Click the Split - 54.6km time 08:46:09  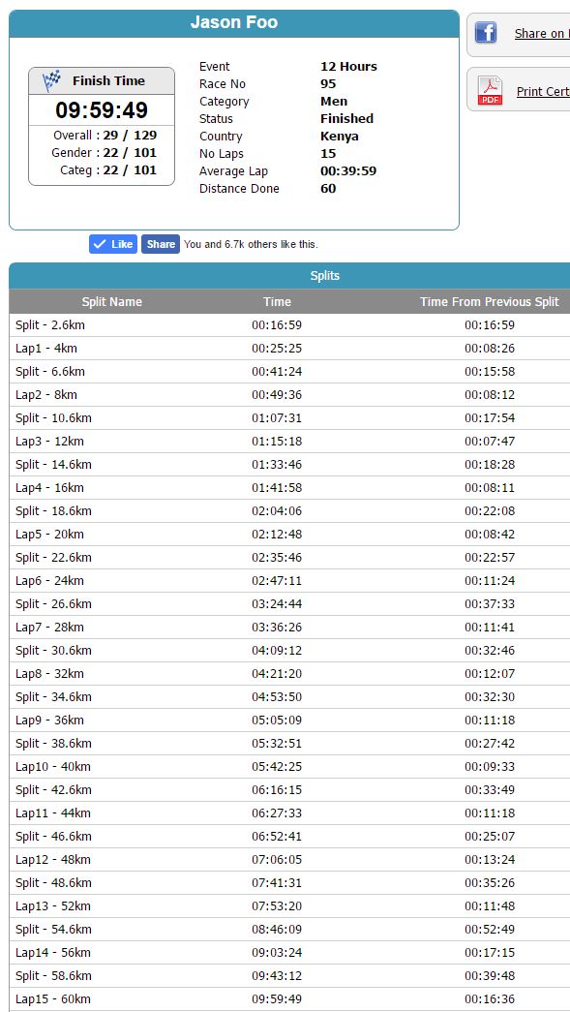pyautogui.click(x=277, y=930)
